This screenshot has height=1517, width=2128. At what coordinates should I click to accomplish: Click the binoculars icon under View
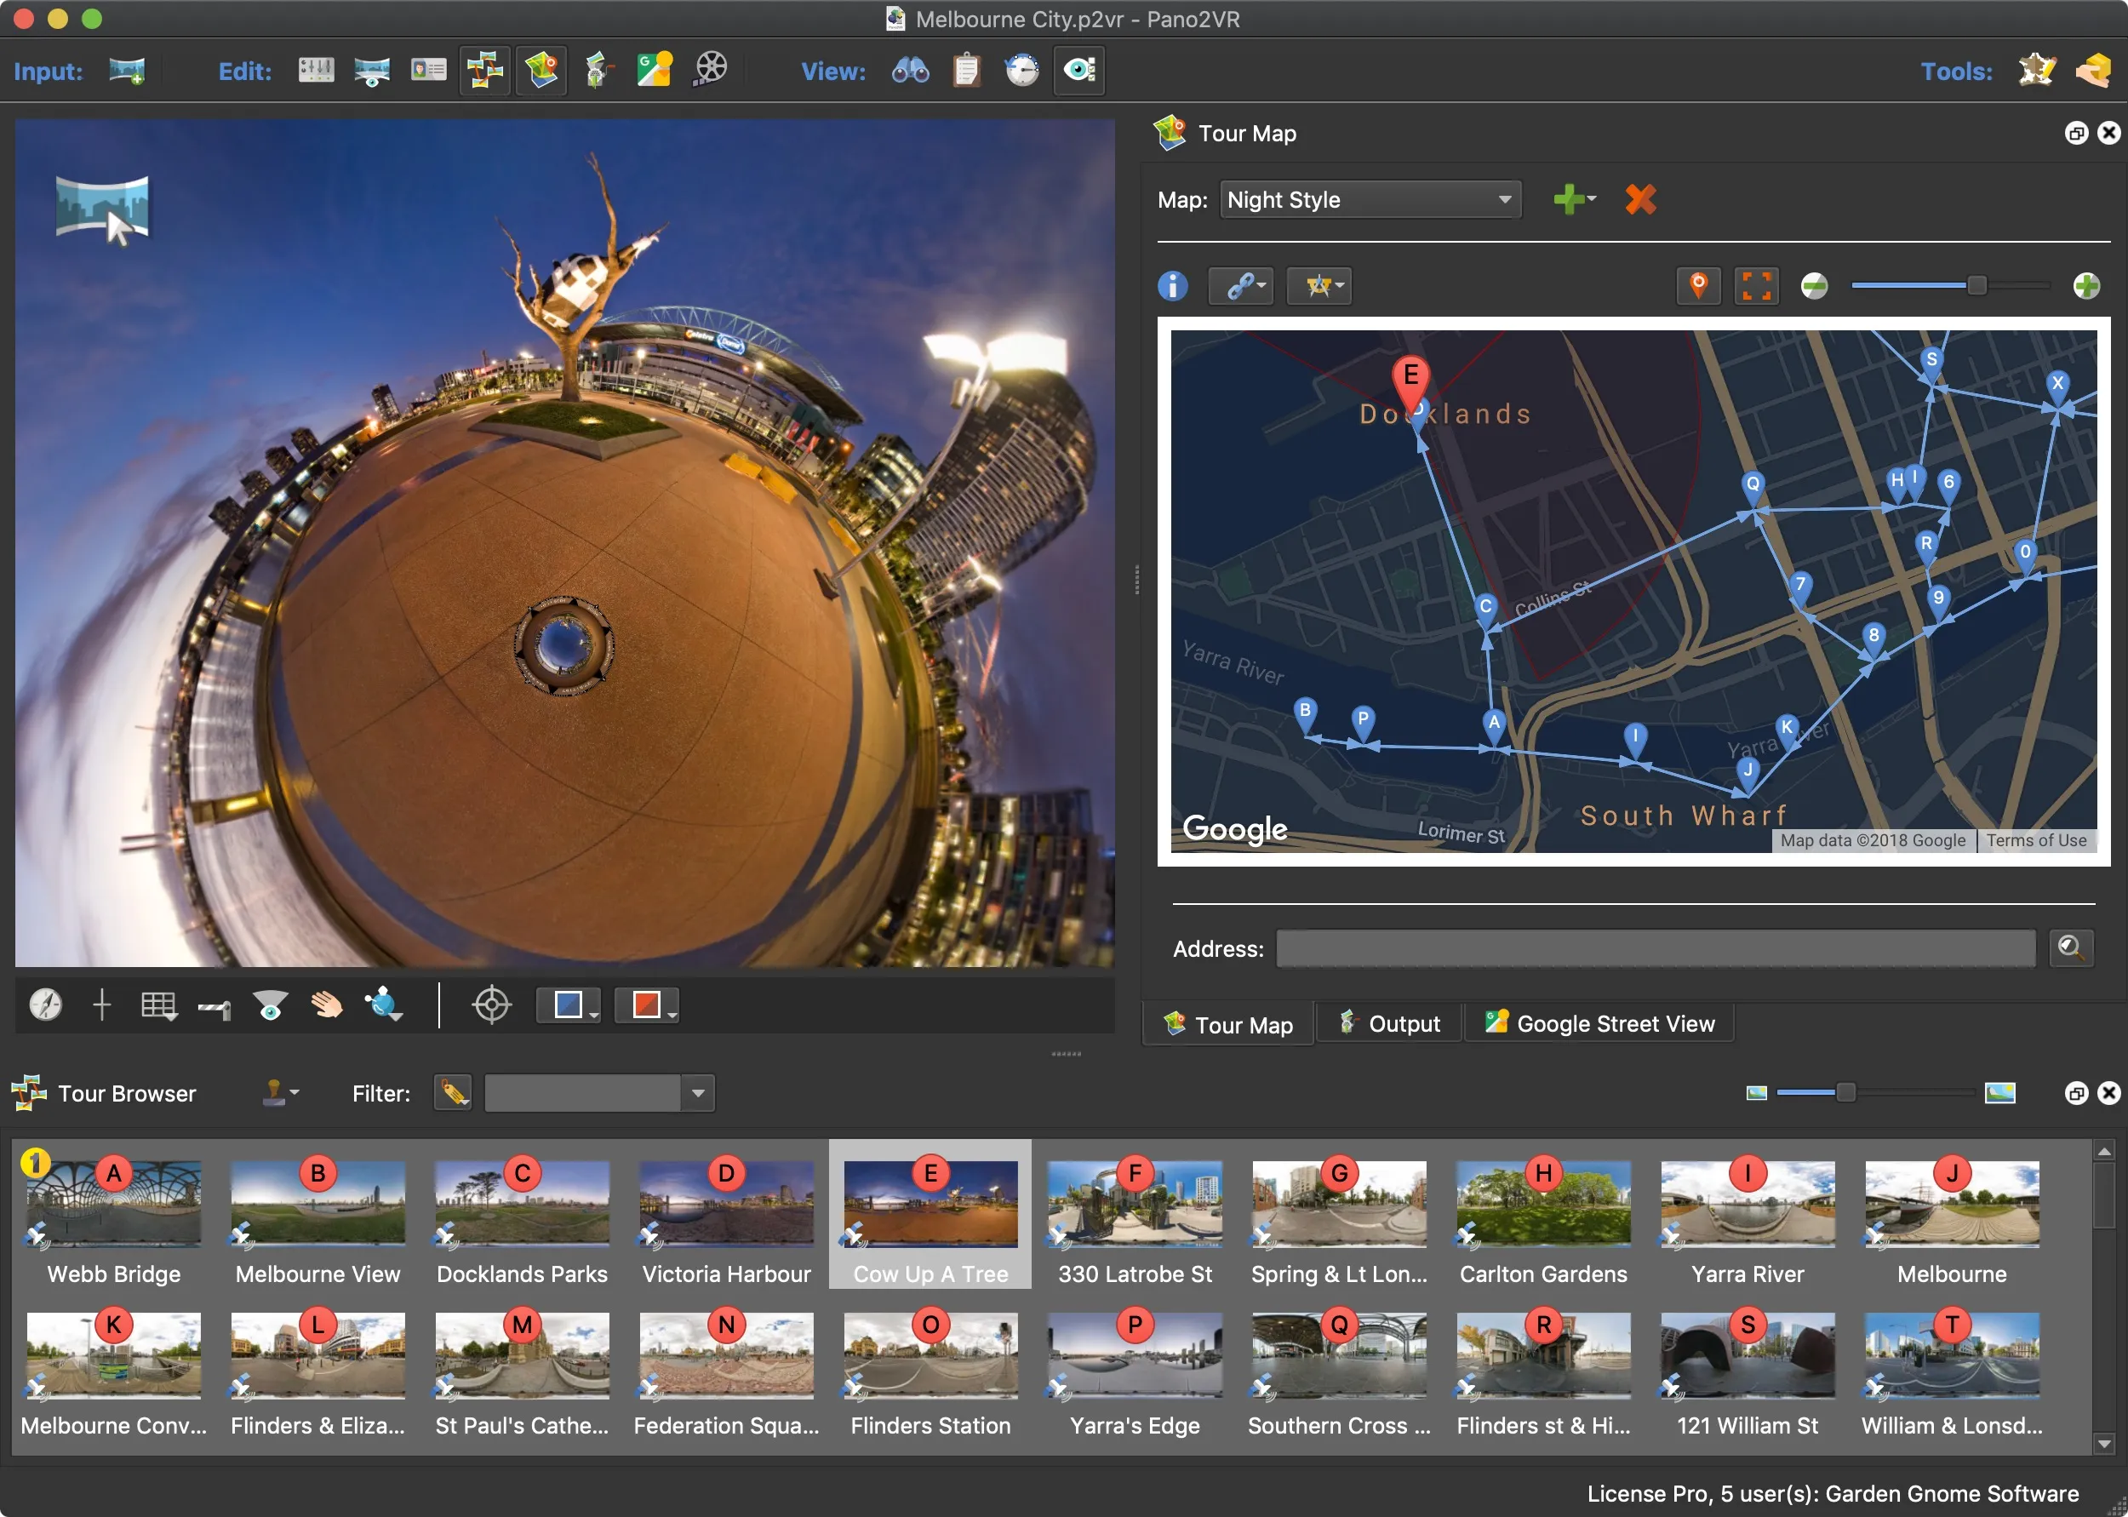tap(909, 71)
